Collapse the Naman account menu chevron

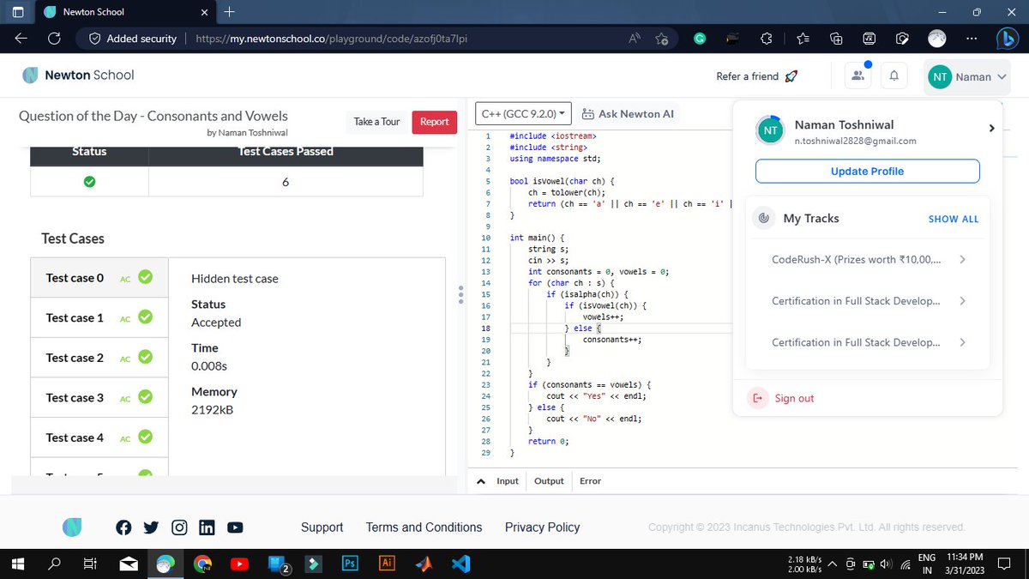click(1000, 76)
